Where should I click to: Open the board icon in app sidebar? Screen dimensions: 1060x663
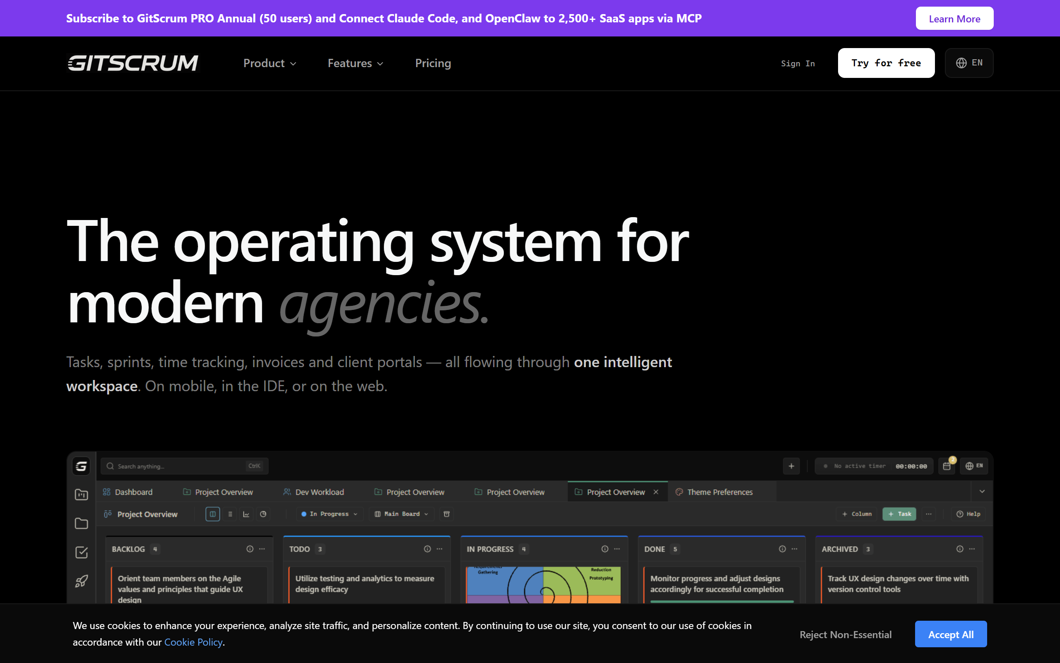tap(81, 495)
